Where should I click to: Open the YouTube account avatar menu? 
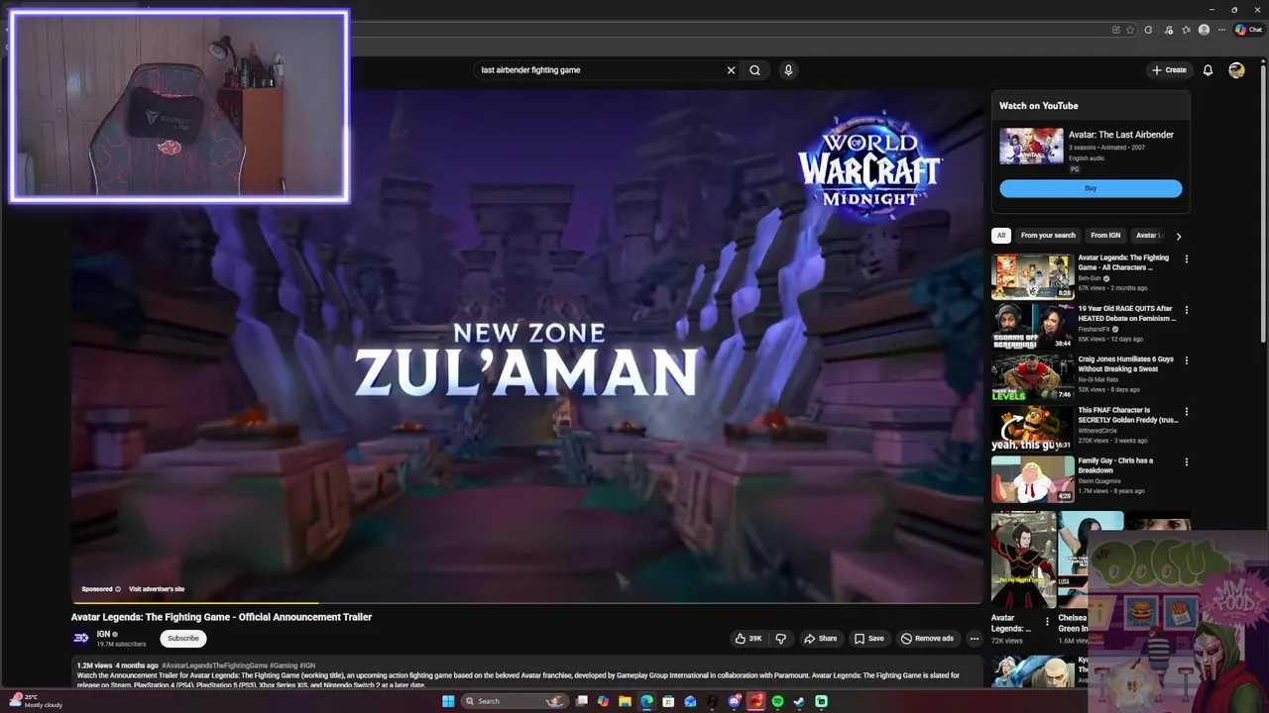(x=1236, y=70)
